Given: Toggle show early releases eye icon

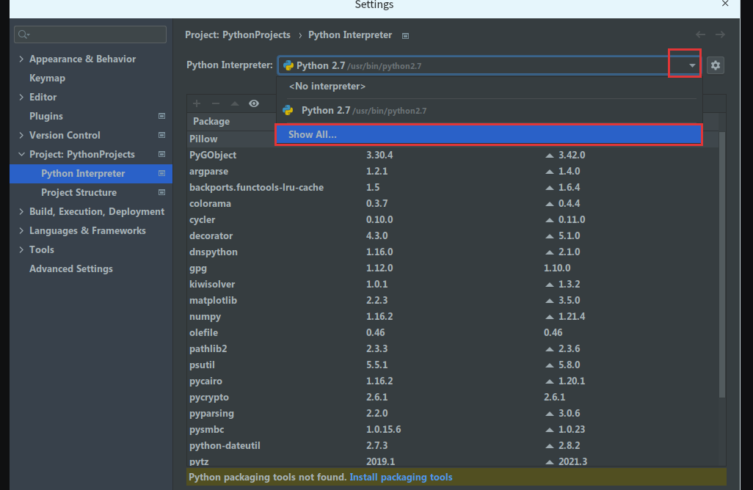Looking at the screenshot, I should coord(253,103).
